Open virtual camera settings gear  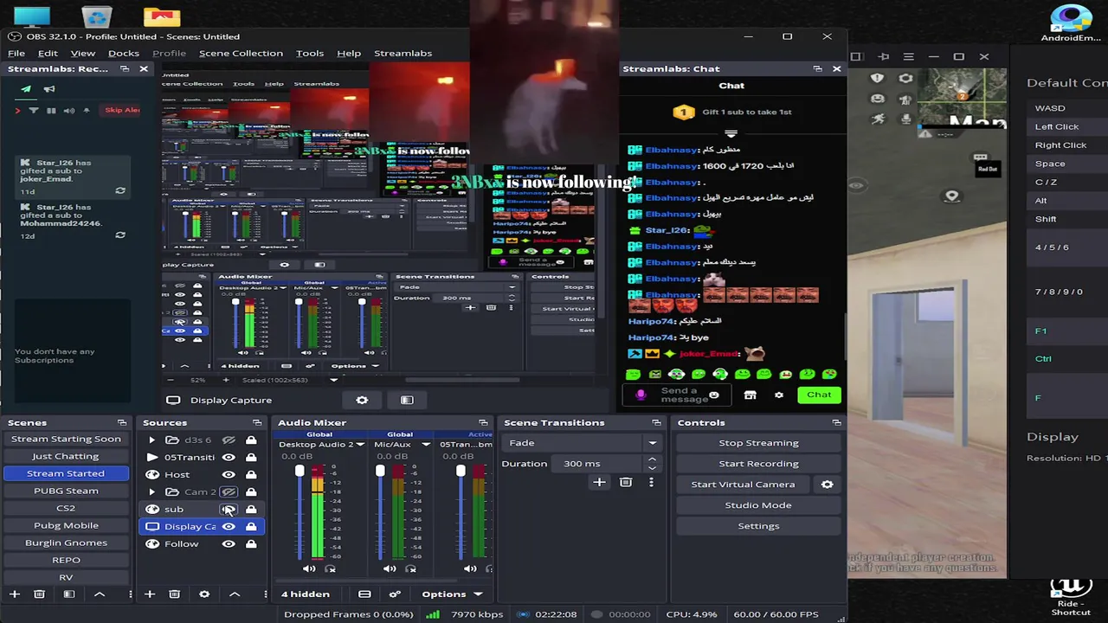pos(827,485)
